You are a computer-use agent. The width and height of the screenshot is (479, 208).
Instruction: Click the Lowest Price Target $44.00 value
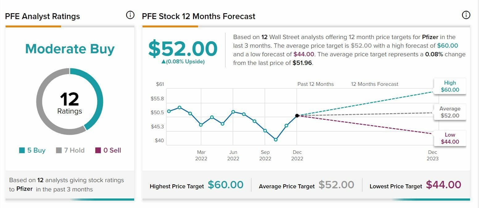(444, 185)
